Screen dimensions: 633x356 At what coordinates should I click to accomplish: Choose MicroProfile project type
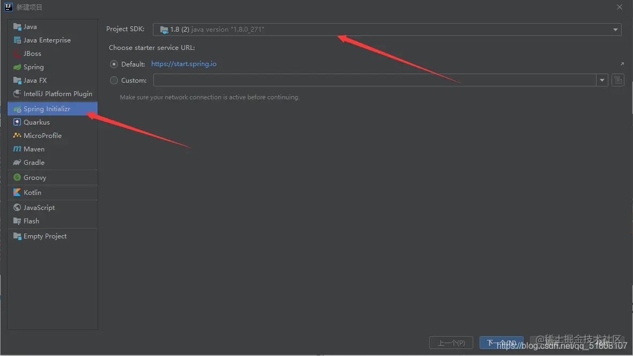pos(53,135)
